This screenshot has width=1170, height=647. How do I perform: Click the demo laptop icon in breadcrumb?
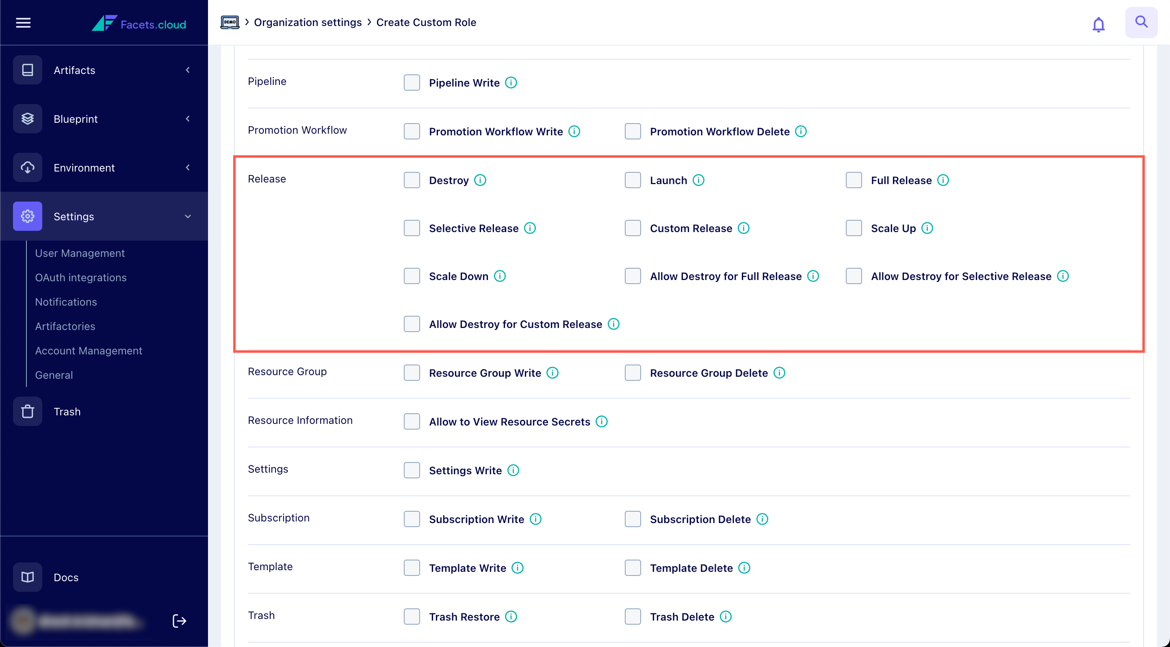[x=230, y=22]
